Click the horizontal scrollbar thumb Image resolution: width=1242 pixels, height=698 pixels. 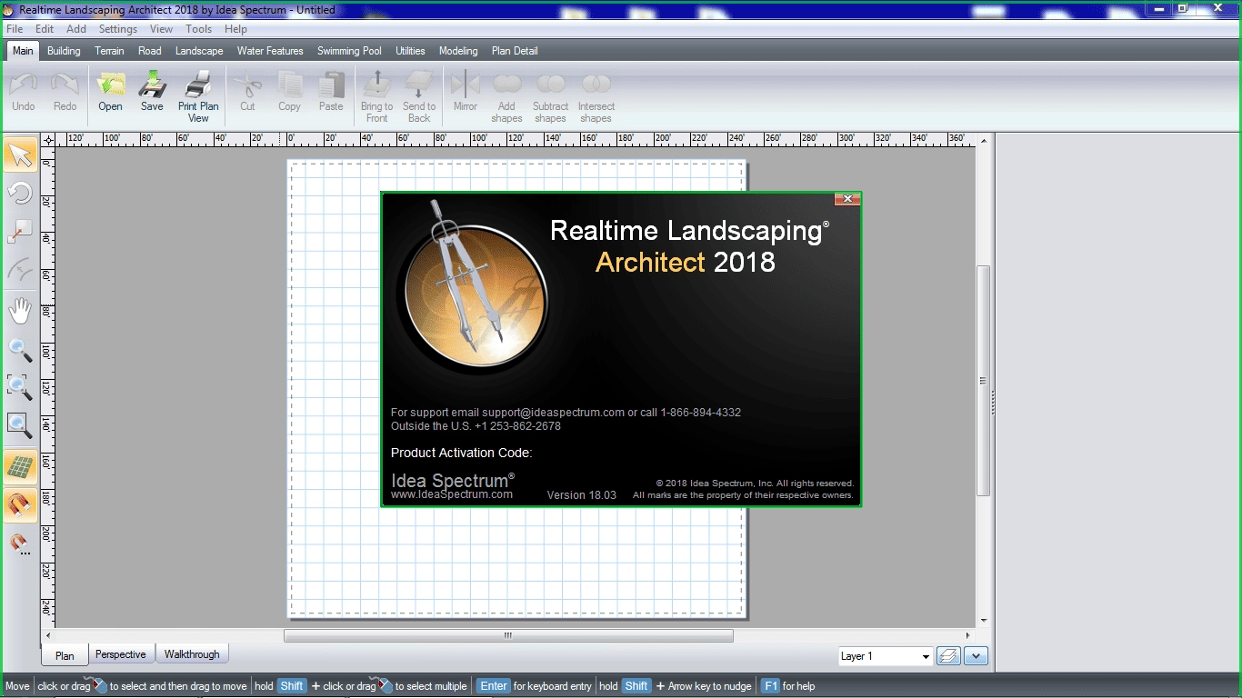(x=508, y=636)
